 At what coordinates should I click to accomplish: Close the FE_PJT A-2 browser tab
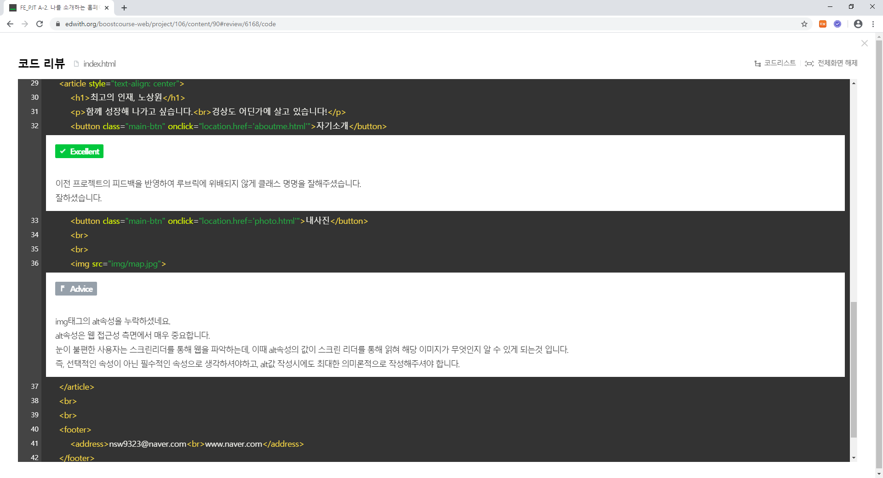click(x=107, y=8)
